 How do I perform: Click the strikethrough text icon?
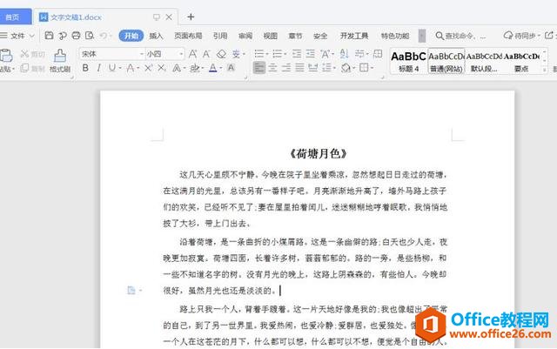coord(131,68)
